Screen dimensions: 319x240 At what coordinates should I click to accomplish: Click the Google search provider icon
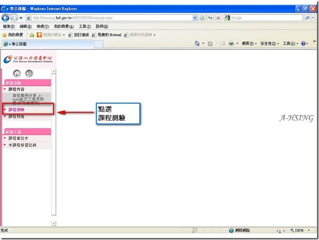point(227,18)
